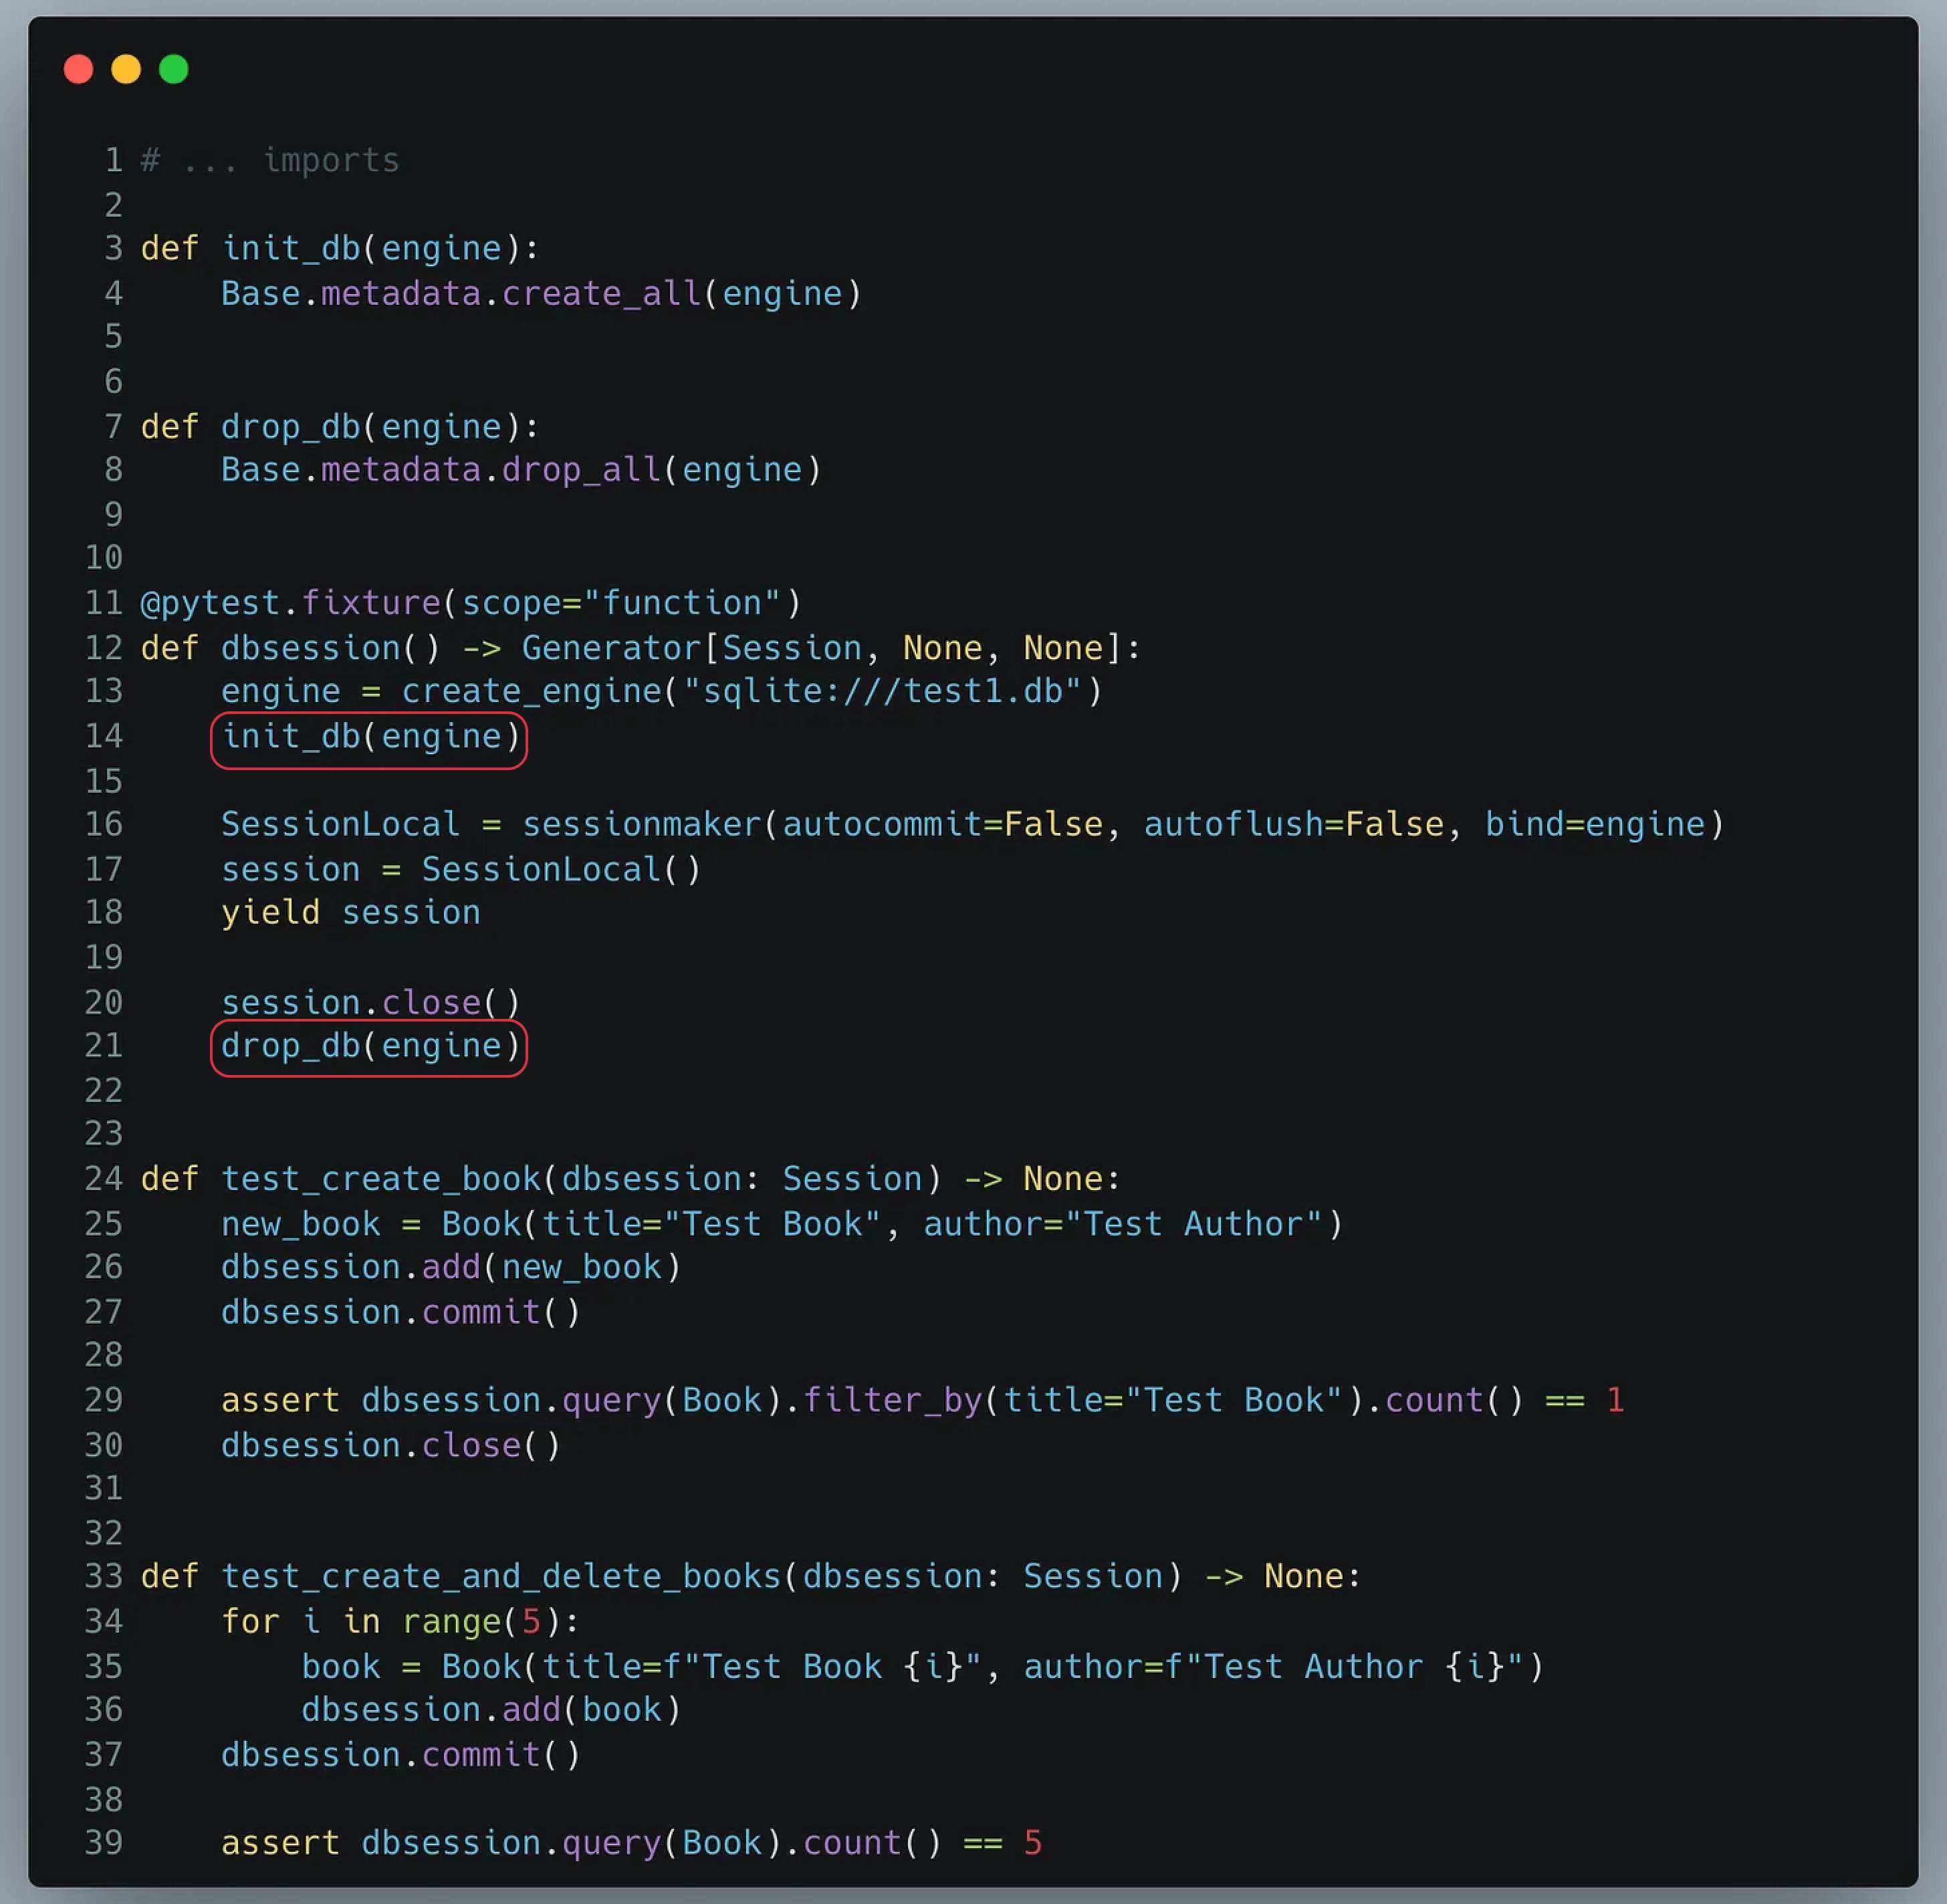Viewport: 1947px width, 1904px height.
Task: Click session.close() on line 20
Action: click(x=370, y=1002)
